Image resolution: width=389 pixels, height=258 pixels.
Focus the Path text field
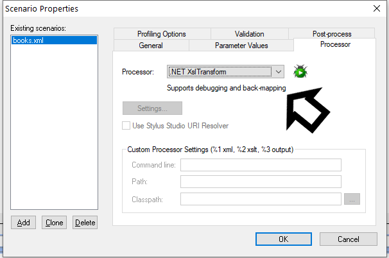click(261, 182)
